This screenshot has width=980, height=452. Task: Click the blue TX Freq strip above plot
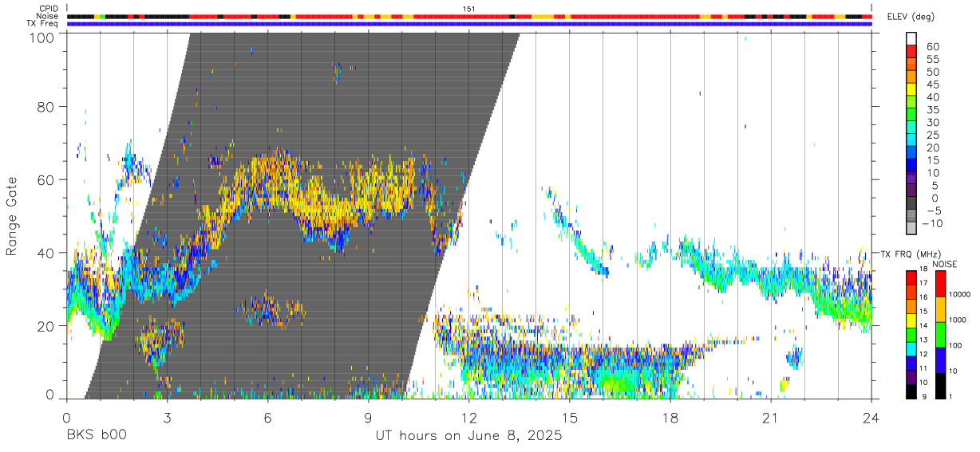point(469,23)
